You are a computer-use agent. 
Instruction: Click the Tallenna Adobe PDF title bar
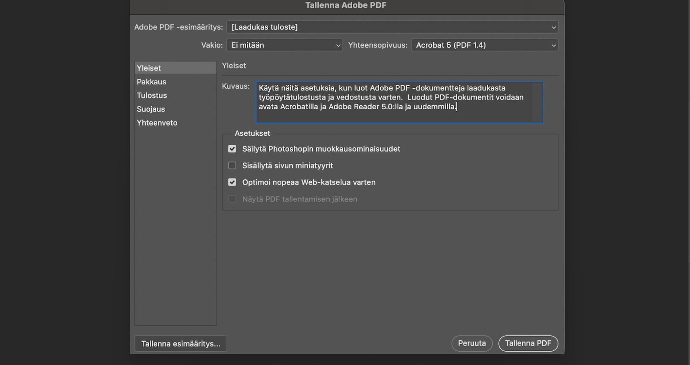(346, 6)
